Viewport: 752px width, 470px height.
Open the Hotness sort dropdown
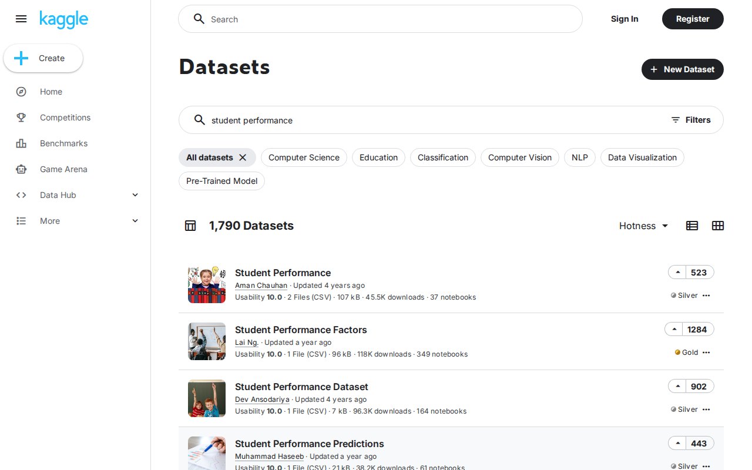[x=644, y=226]
